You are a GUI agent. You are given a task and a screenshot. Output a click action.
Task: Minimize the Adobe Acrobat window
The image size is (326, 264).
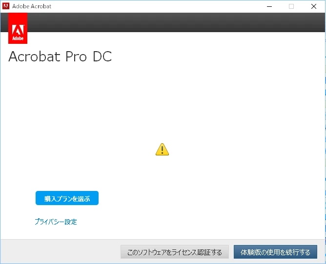pyautogui.click(x=269, y=6)
